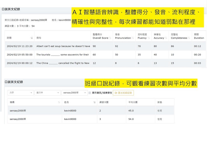This screenshot has width=207, height=155.
Task: Click the Overall Score sort arrows
Action: [110, 38]
